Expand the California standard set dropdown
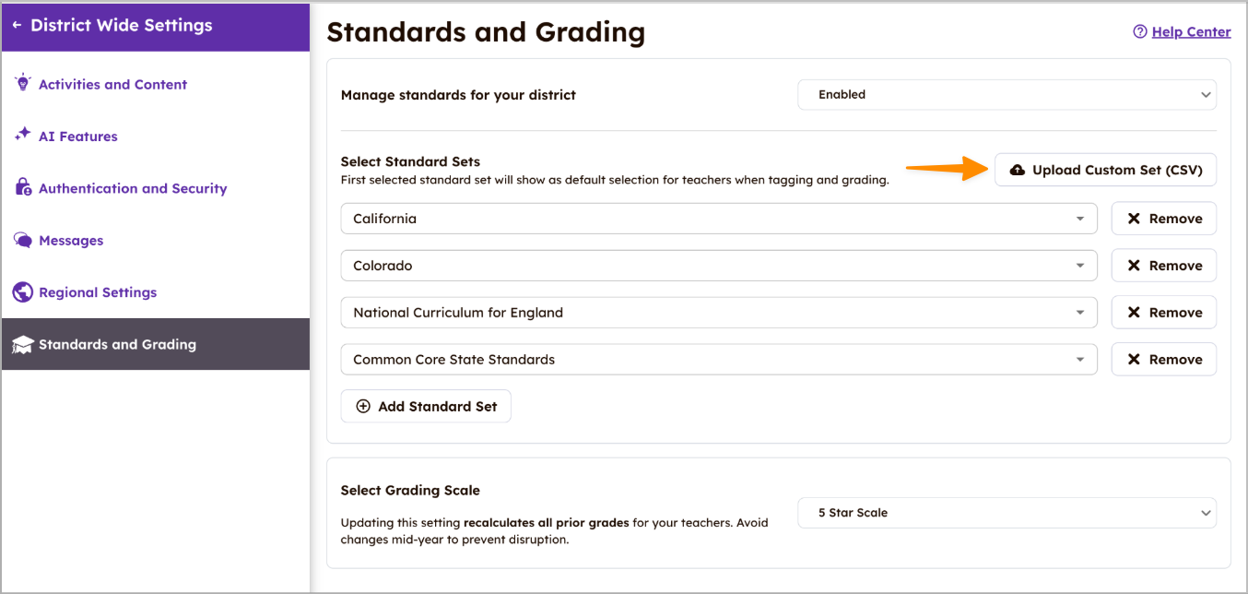The width and height of the screenshot is (1248, 594). 718,219
